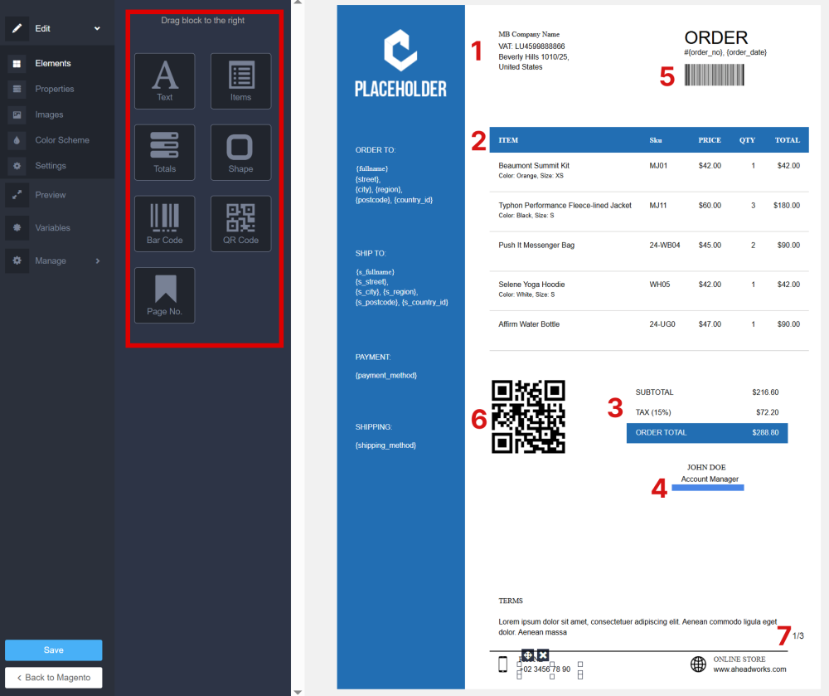Choose the Shape block element
Viewport: 829px width, 696px height.
point(240,153)
